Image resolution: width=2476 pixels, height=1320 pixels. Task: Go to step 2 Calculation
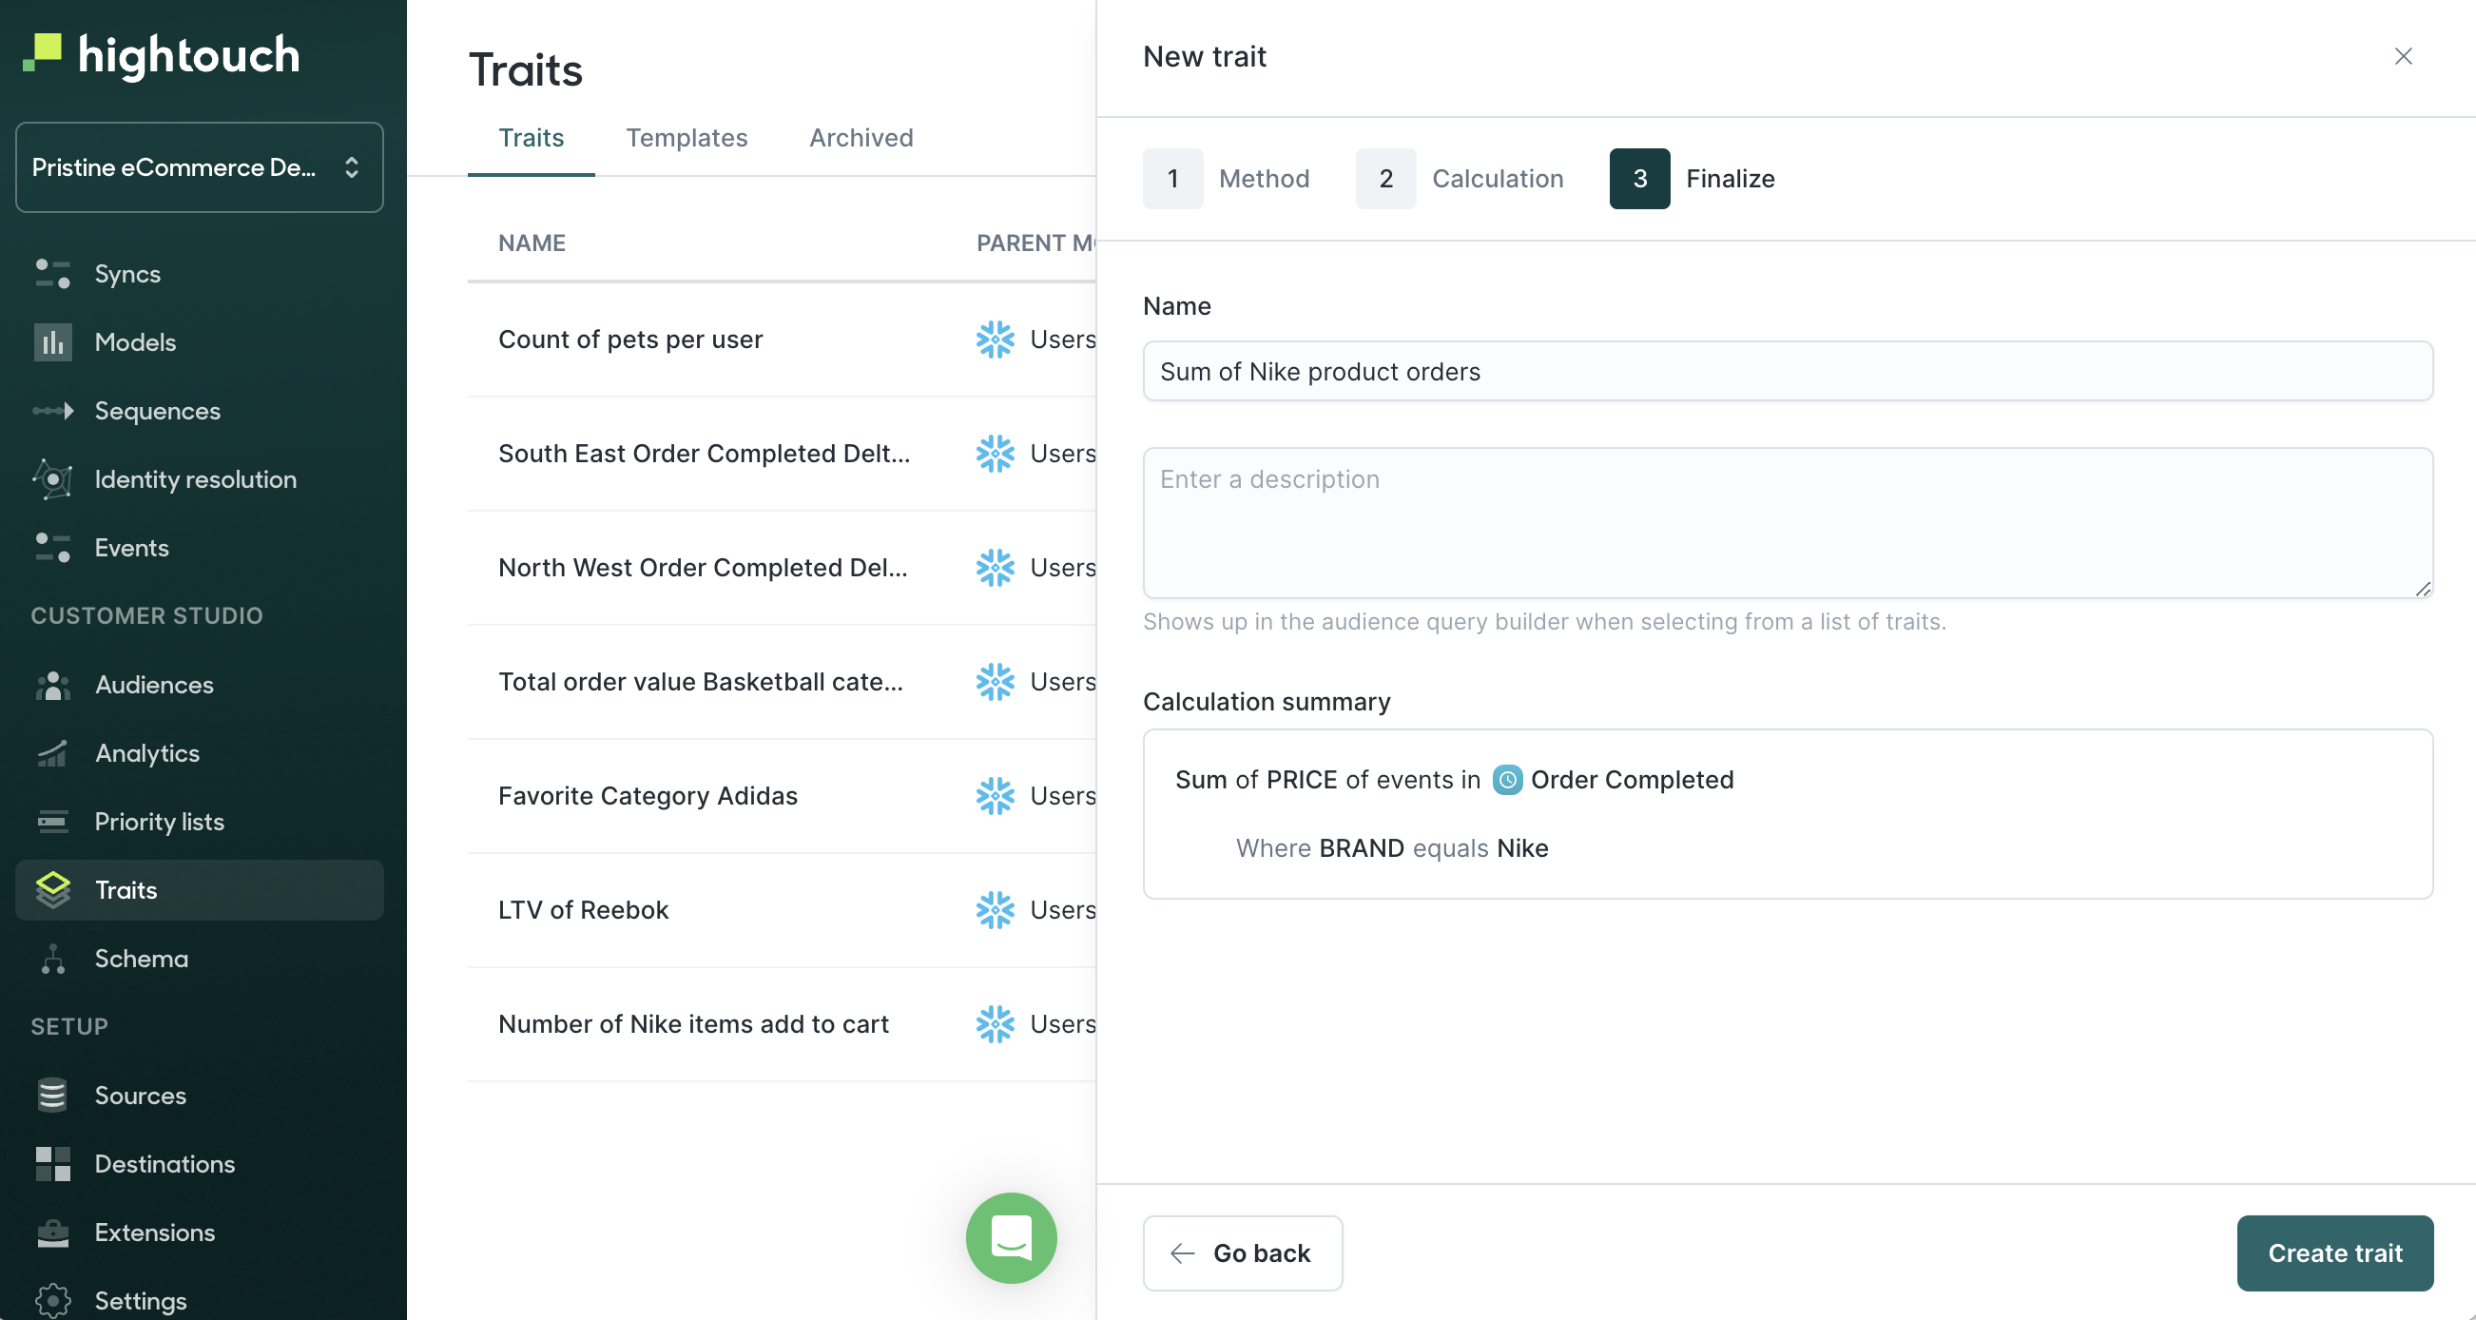tap(1459, 179)
